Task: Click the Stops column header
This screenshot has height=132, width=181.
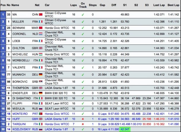Action: point(93,5)
